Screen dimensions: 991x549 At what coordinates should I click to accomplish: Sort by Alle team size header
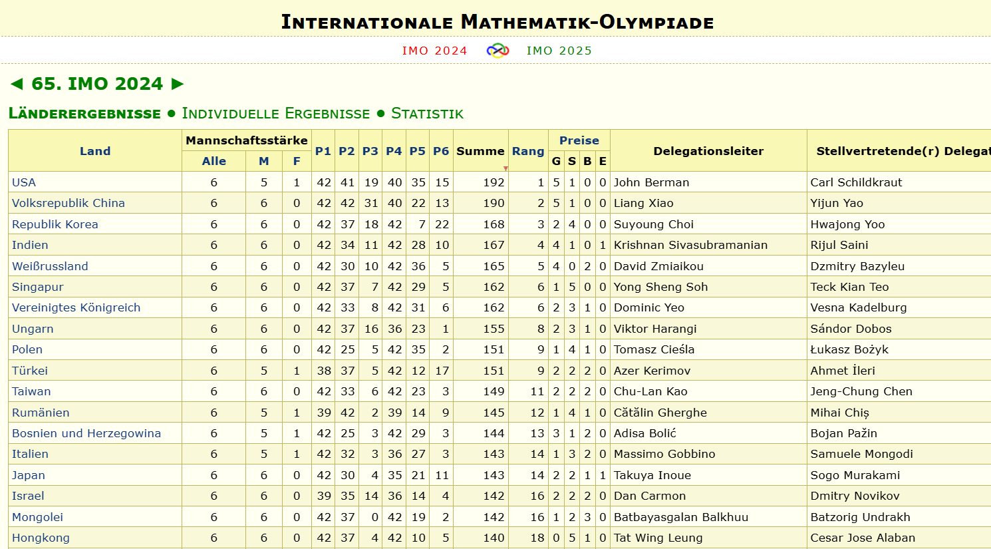tap(214, 161)
